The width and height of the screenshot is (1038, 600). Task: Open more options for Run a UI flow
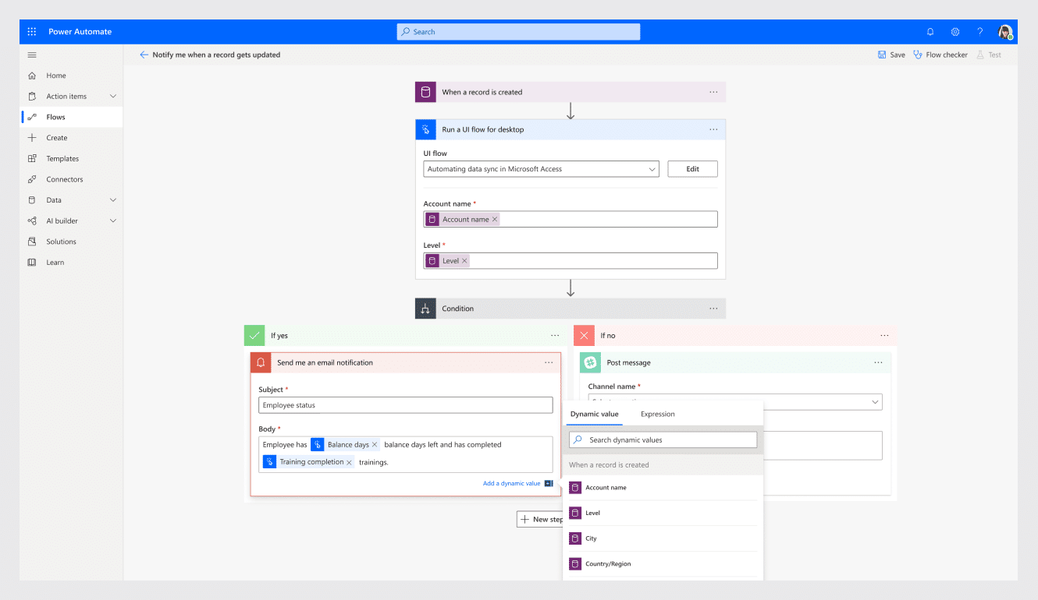pyautogui.click(x=713, y=129)
